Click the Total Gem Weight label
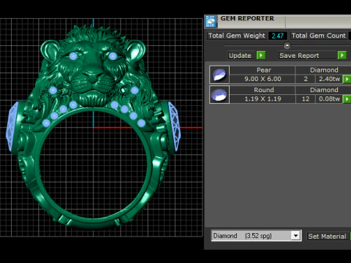Viewport: 351px width, 263px height. click(236, 36)
